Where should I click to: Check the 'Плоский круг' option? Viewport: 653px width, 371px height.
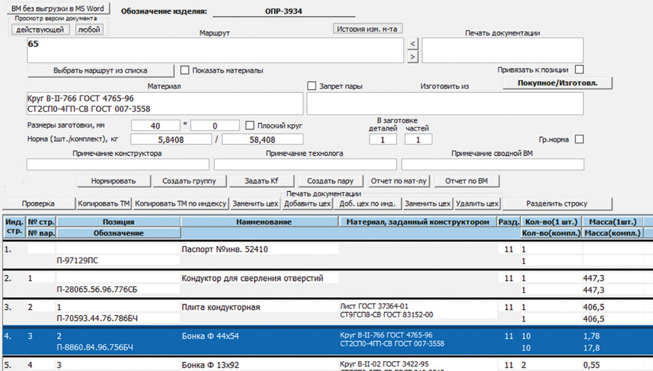click(x=250, y=125)
